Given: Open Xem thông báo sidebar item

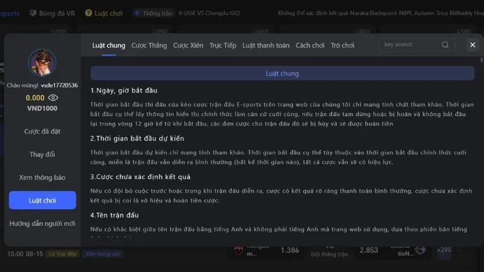Looking at the screenshot, I should click(42, 177).
